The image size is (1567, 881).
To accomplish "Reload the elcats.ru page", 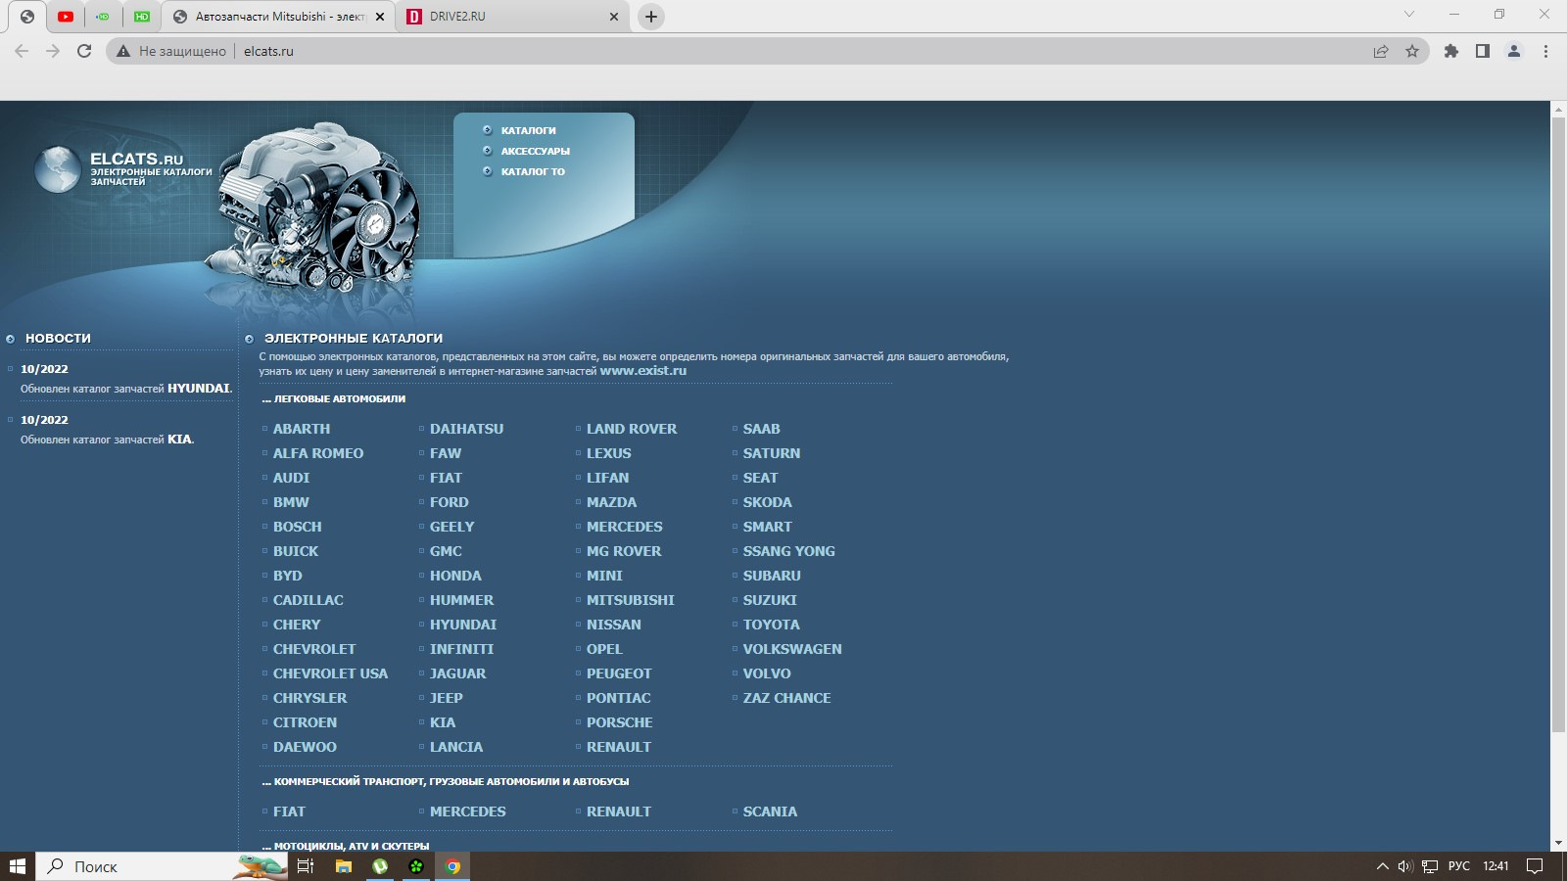I will tap(84, 51).
